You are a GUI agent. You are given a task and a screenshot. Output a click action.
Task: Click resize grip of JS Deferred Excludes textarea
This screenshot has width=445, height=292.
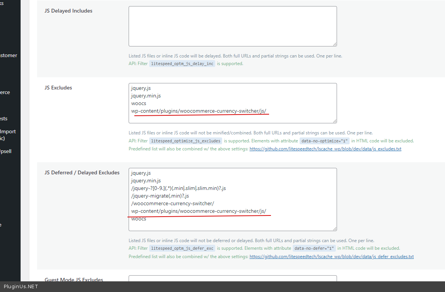point(334,228)
